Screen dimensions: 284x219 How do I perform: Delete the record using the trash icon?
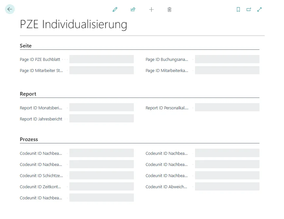click(x=169, y=9)
